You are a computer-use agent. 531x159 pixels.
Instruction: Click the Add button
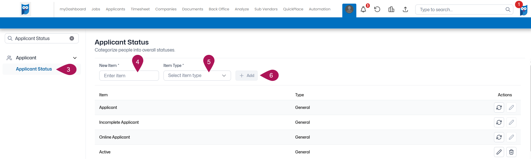246,76
